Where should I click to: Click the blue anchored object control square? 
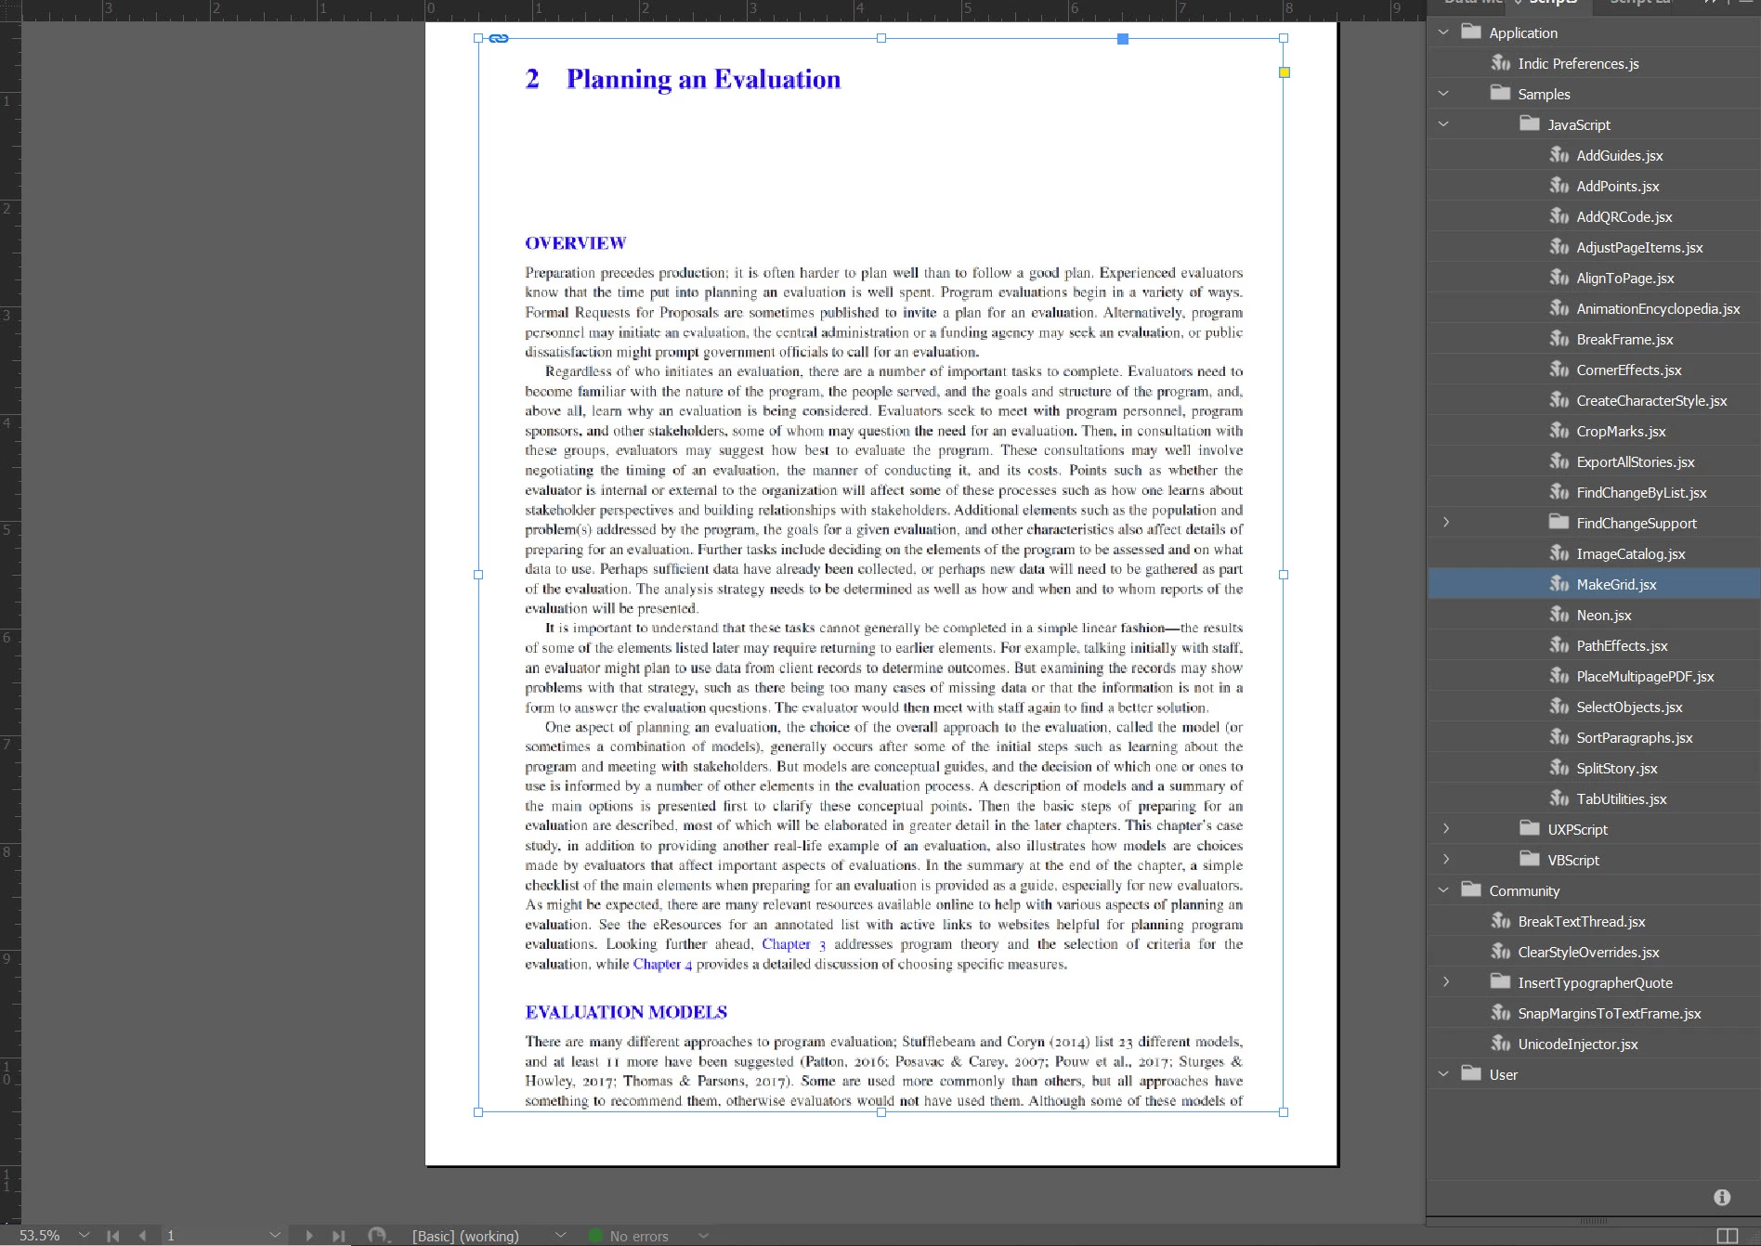pyautogui.click(x=1123, y=39)
